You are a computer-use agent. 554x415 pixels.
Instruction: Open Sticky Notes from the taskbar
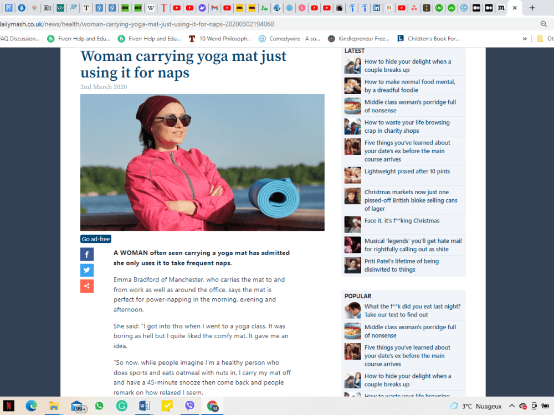[x=167, y=406]
